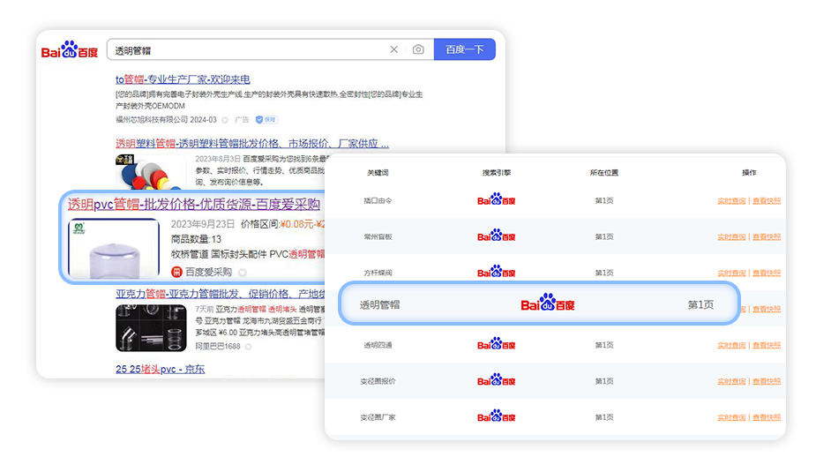Click 查看快照 in the 插口由令 row

point(767,201)
